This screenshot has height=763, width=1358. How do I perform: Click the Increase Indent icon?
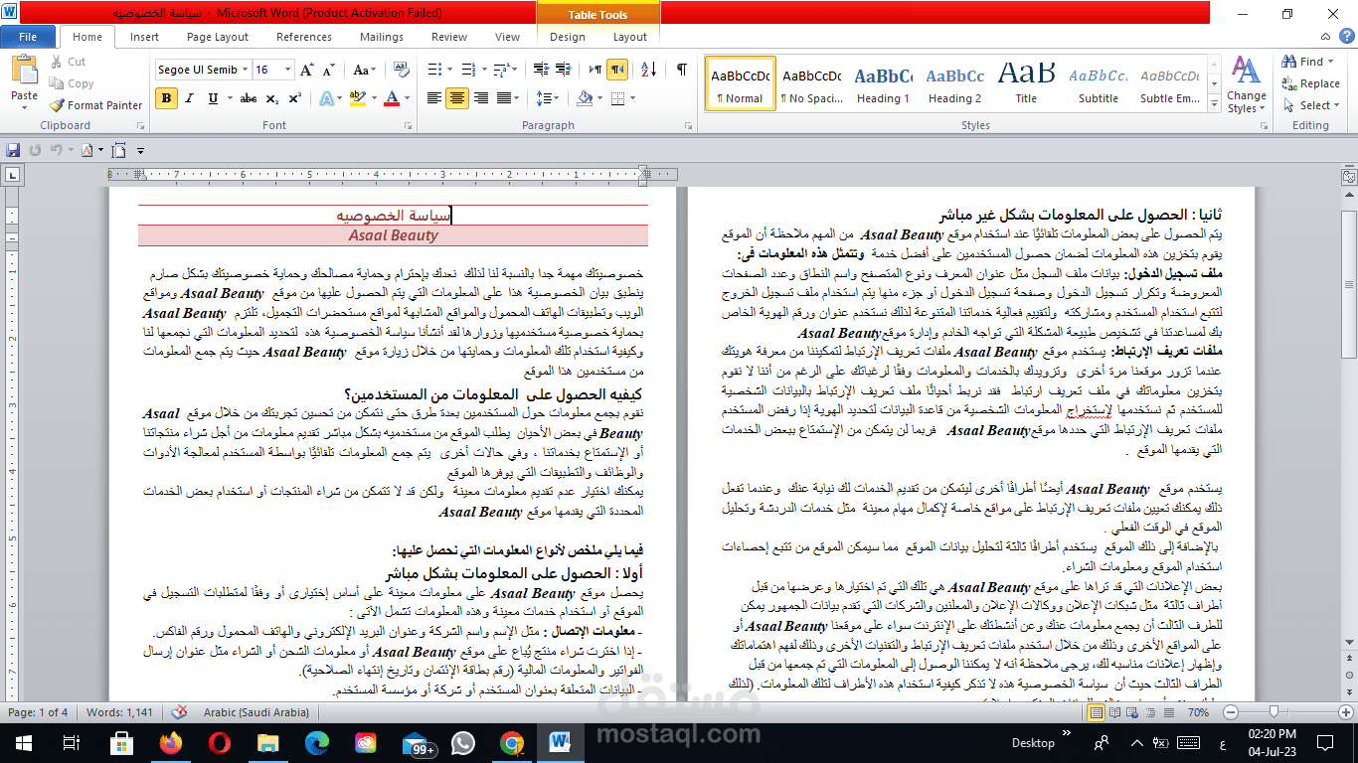563,70
